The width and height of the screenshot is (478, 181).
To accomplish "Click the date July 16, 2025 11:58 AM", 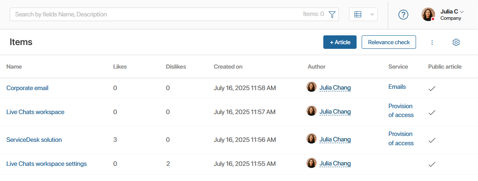I will click(245, 88).
